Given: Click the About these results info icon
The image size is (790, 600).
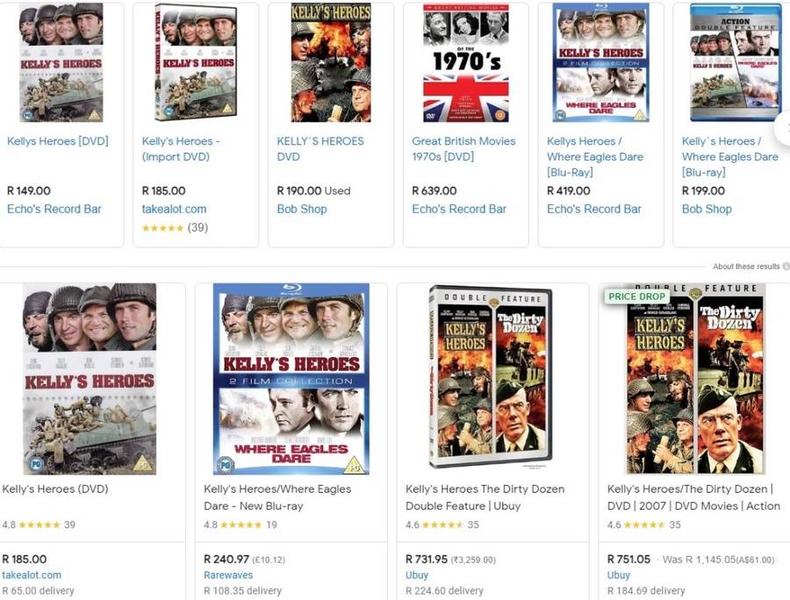Looking at the screenshot, I should [x=786, y=267].
